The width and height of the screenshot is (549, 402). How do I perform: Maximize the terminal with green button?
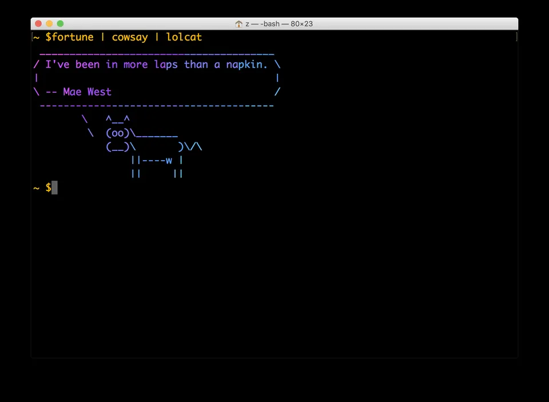(60, 23)
